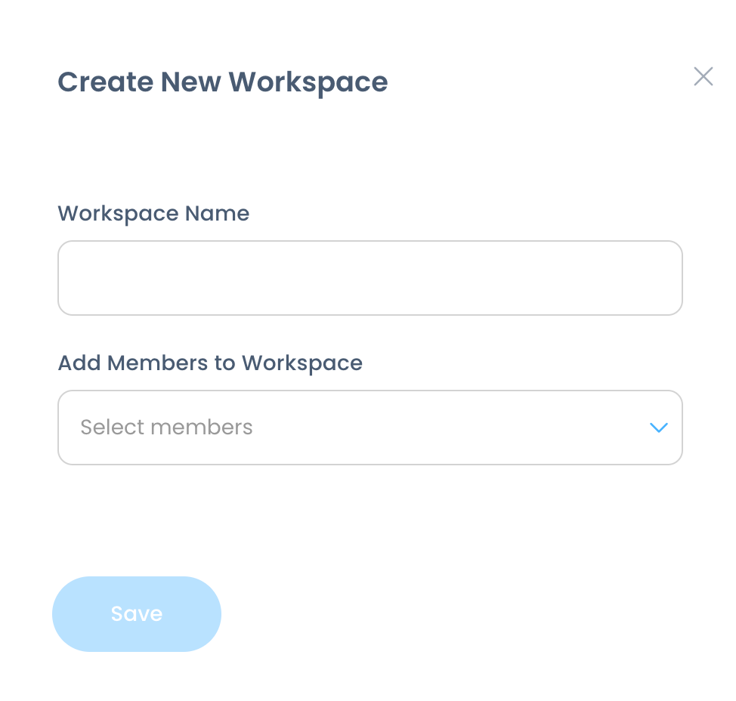Expand the member list with the down arrow

659,428
